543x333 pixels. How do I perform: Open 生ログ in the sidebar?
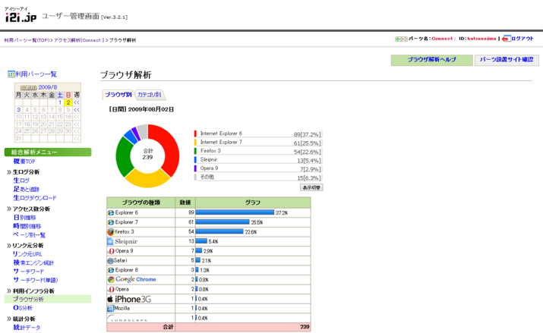tap(21, 181)
